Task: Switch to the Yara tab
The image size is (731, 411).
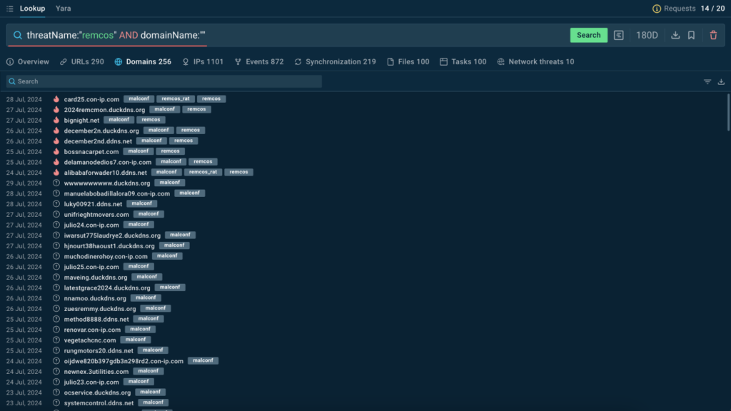Action: (63, 9)
